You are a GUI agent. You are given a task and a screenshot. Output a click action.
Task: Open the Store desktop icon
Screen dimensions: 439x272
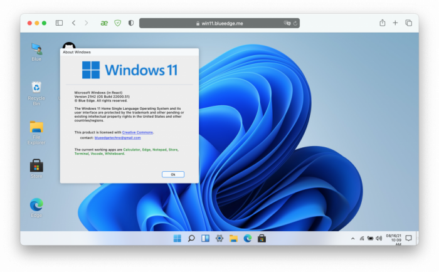point(36,169)
